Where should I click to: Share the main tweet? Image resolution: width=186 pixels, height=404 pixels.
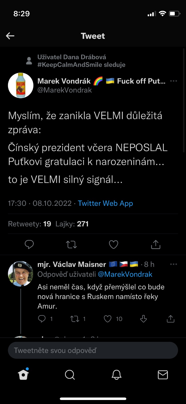click(x=156, y=244)
